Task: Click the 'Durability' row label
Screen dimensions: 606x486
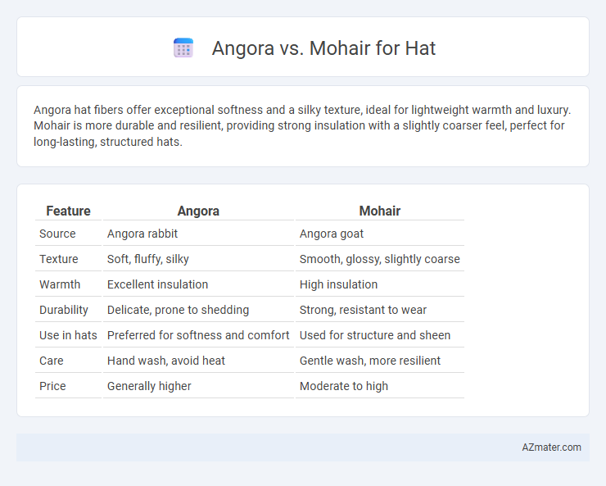Action: coord(64,310)
